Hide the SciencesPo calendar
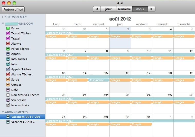 click(8, 100)
